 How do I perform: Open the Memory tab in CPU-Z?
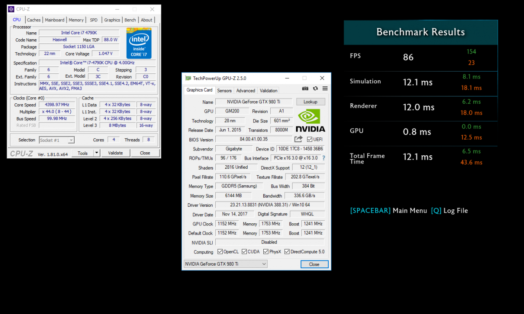76,20
